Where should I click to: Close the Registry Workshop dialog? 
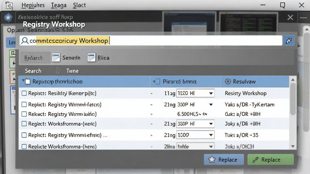click(x=290, y=17)
